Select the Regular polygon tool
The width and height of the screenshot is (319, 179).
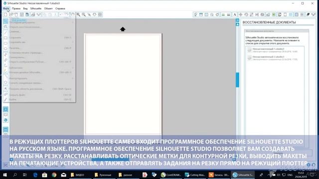click(5, 83)
